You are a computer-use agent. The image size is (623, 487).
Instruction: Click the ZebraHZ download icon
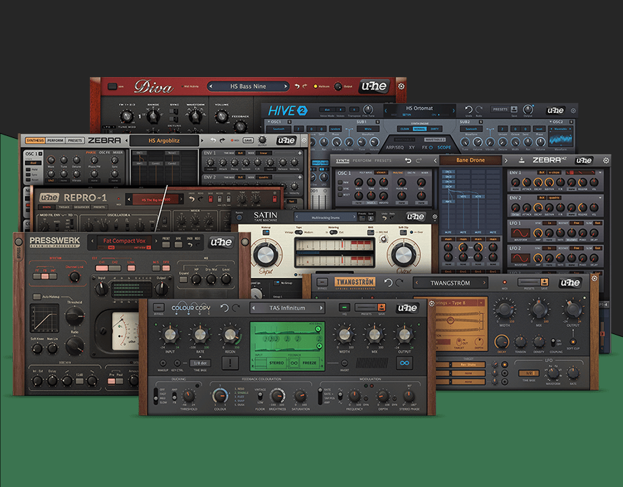pyautogui.click(x=521, y=160)
